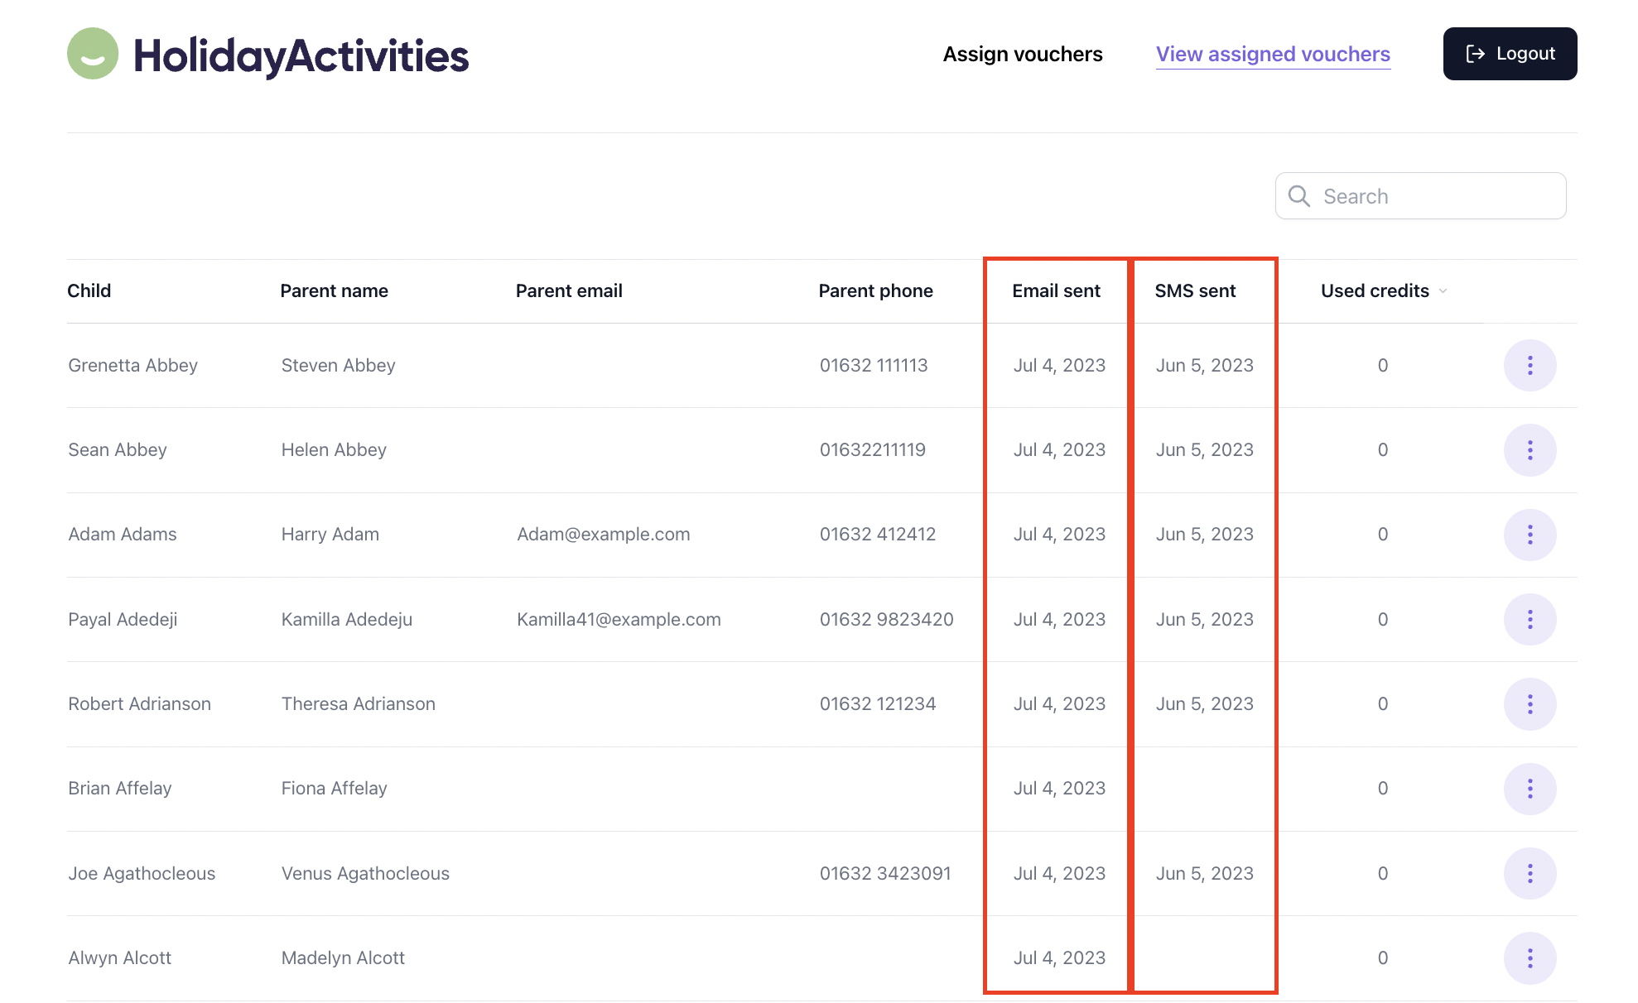
Task: Open row options for Adam Adams
Action: (1529, 535)
